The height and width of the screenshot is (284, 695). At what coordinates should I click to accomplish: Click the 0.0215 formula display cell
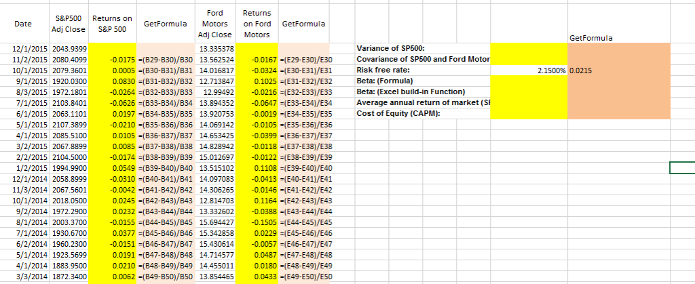[619, 70]
